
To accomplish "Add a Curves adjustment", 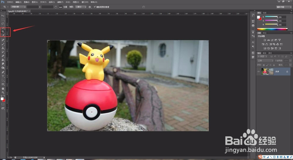I will [x=272, y=40].
